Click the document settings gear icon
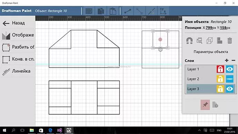 point(215,105)
